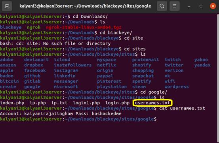This screenshot has height=143, width=219.
Task: Click the 'facebook' directory name
Action: pos(35,71)
